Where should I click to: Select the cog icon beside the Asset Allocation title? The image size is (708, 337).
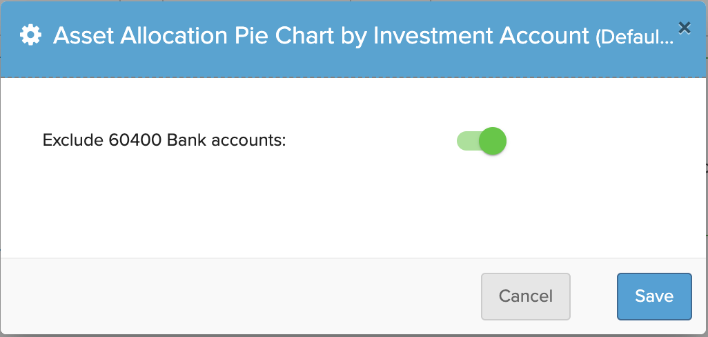[30, 35]
